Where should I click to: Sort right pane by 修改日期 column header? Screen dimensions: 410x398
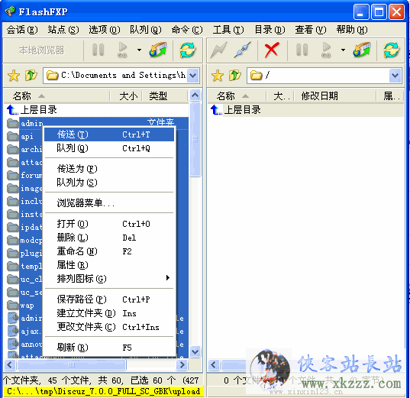pos(335,96)
